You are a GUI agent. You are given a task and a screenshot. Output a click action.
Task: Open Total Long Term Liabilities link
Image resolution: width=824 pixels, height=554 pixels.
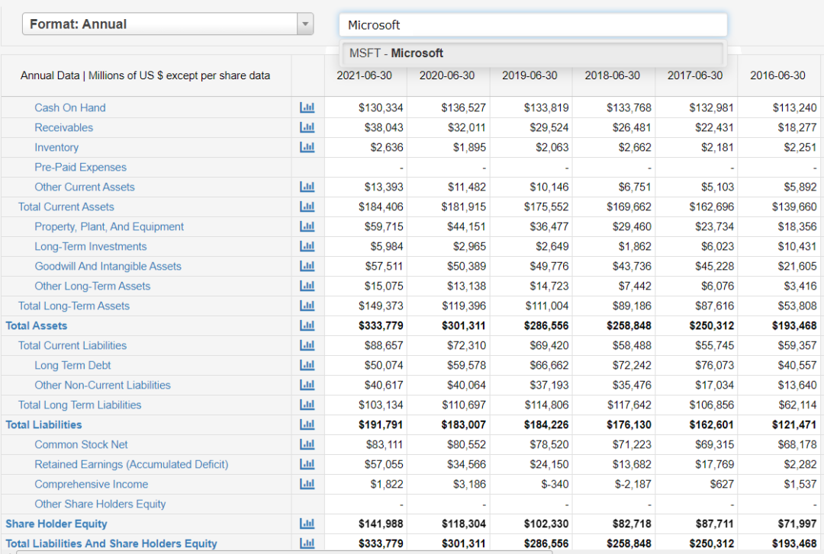click(x=80, y=405)
